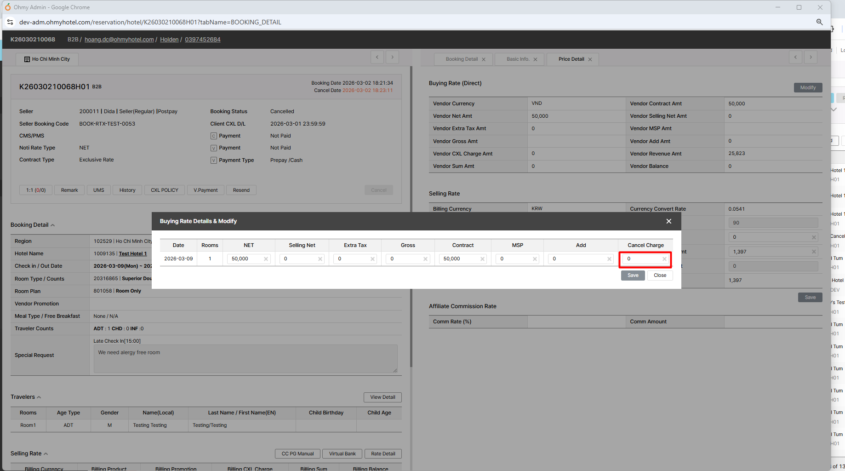Close the Buying Rate Details & Modify dialog
The image size is (845, 471).
tap(668, 221)
